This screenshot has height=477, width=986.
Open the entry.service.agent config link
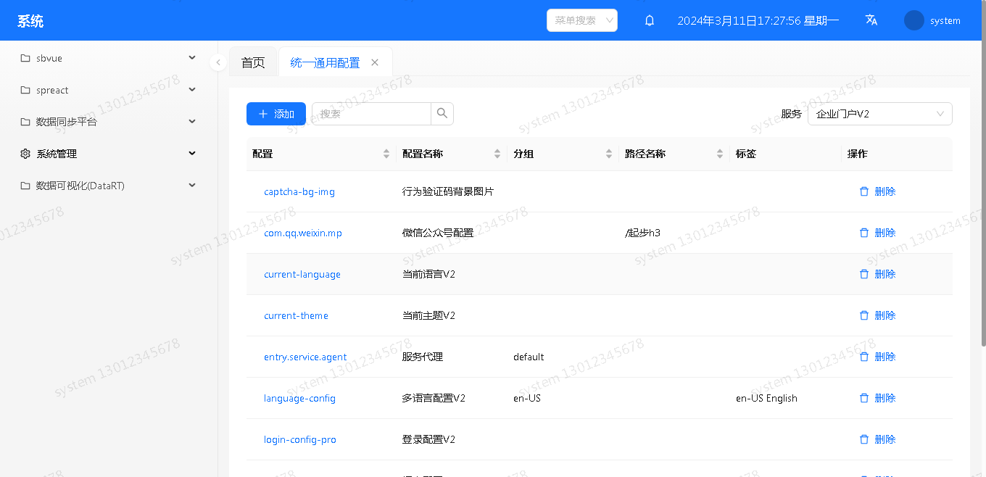pyautogui.click(x=305, y=357)
